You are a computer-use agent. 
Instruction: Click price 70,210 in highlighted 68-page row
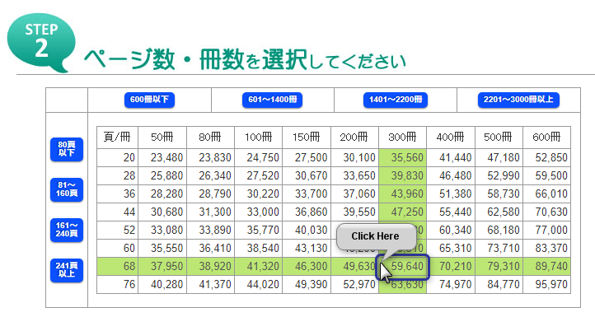pyautogui.click(x=451, y=267)
